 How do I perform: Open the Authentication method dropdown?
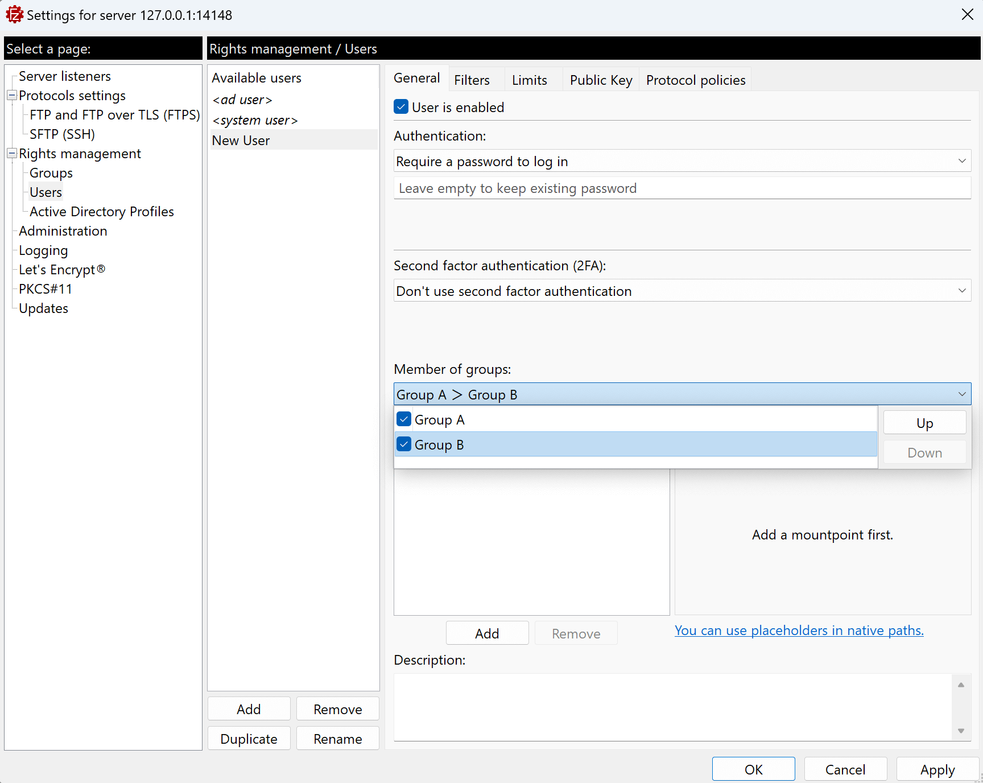[682, 162]
